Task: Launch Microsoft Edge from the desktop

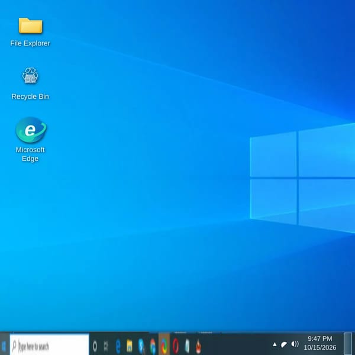Action: (x=30, y=140)
